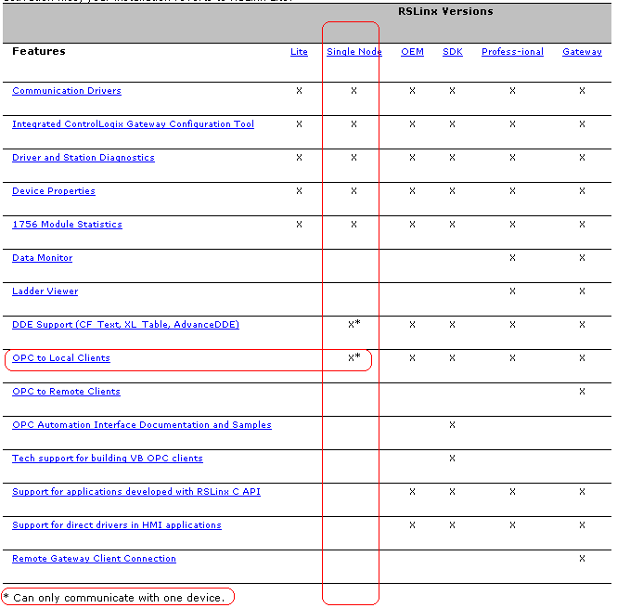Open Integrated ControlLogix Gateway Configuration Tool link
630x608 pixels.
point(133,124)
